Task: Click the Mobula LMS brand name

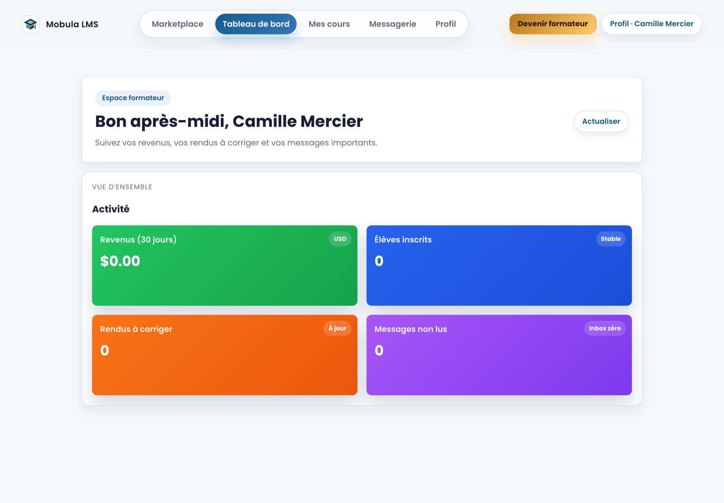Action: [72, 24]
